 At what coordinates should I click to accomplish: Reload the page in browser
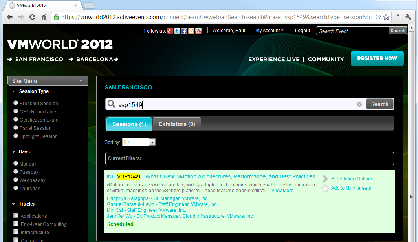click(32, 17)
